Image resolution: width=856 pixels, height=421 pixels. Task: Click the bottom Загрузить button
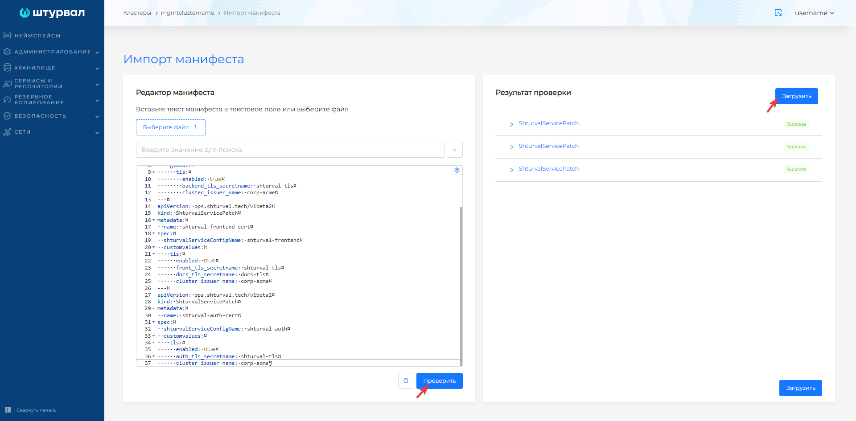coord(801,388)
